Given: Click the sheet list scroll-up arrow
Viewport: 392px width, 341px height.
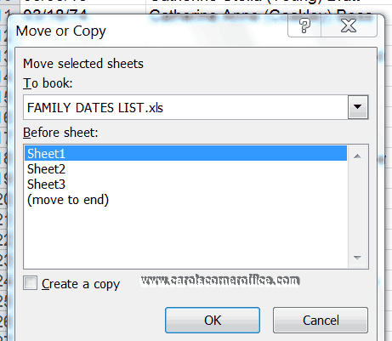Looking at the screenshot, I should tap(357, 156).
